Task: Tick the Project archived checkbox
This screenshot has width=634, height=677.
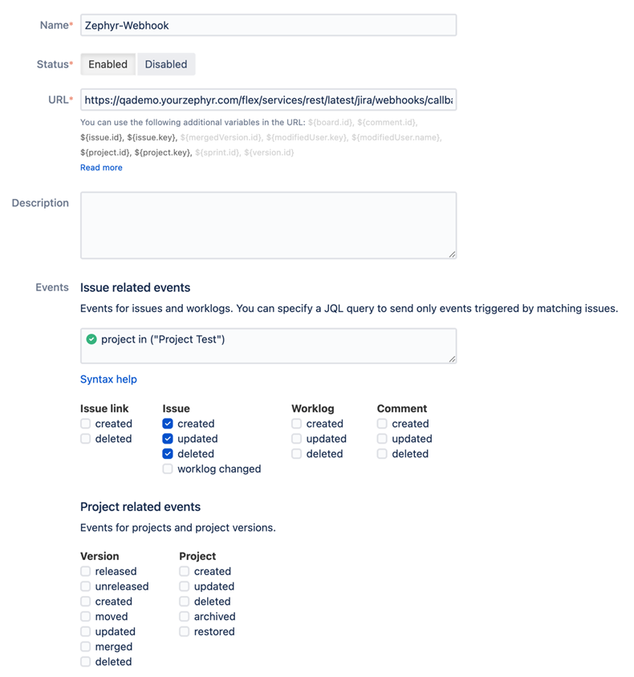Action: pos(185,617)
